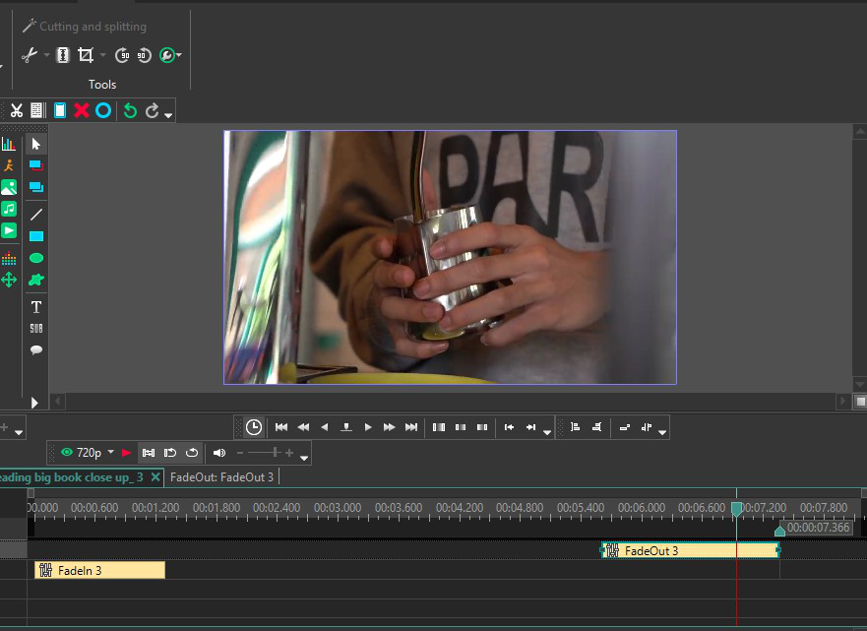Jump to previous block start icon
This screenshot has height=631, width=867.
[x=509, y=427]
